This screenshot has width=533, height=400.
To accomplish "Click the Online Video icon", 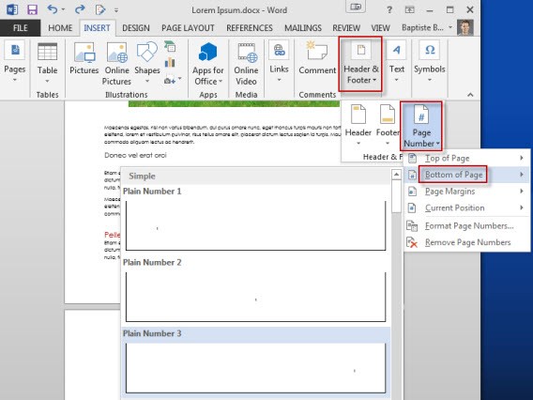I will [246, 64].
